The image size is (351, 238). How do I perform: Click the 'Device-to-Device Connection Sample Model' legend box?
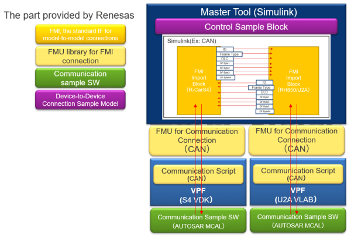click(80, 100)
